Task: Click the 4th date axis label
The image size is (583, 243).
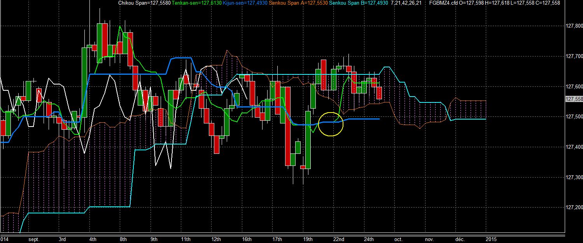Action: click(93, 239)
